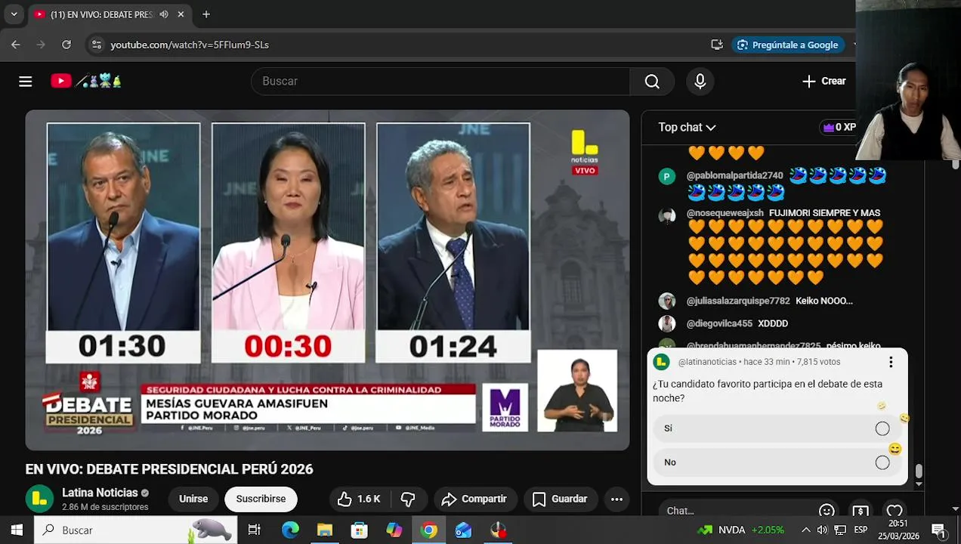Click the Unirse join button

tap(193, 499)
